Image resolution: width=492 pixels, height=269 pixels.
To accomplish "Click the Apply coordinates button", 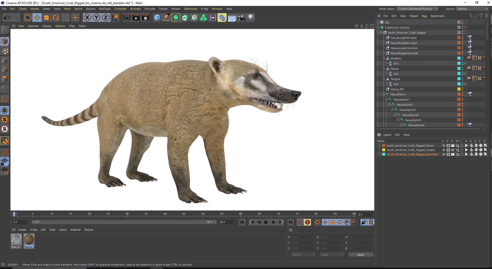I will click(x=361, y=255).
